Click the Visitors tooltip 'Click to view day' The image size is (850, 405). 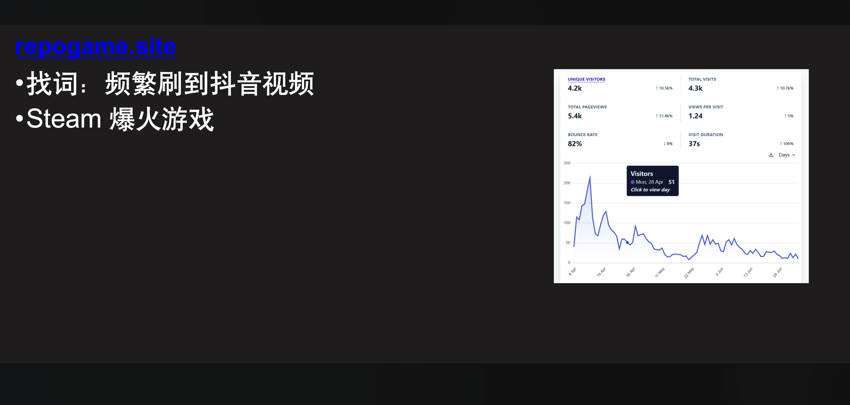click(650, 190)
